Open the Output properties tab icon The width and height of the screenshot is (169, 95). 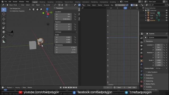(x=142, y=46)
